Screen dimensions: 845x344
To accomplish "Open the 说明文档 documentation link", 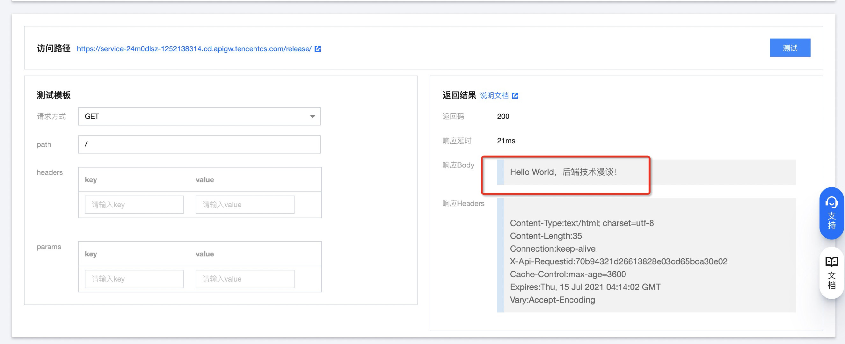I will 494,96.
